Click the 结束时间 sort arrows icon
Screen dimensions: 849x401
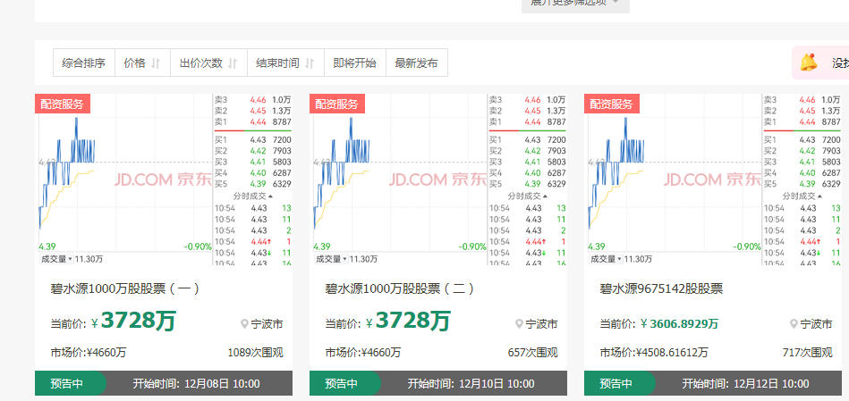pyautogui.click(x=310, y=63)
